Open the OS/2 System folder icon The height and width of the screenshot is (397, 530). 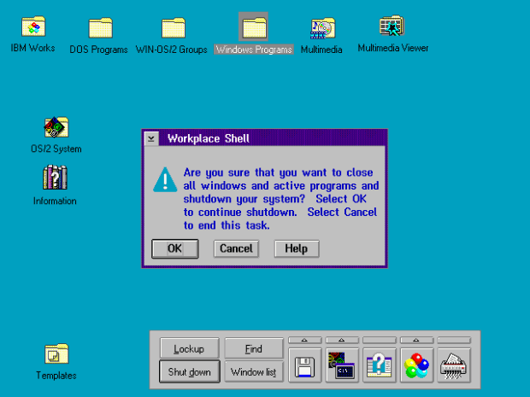tap(56, 127)
